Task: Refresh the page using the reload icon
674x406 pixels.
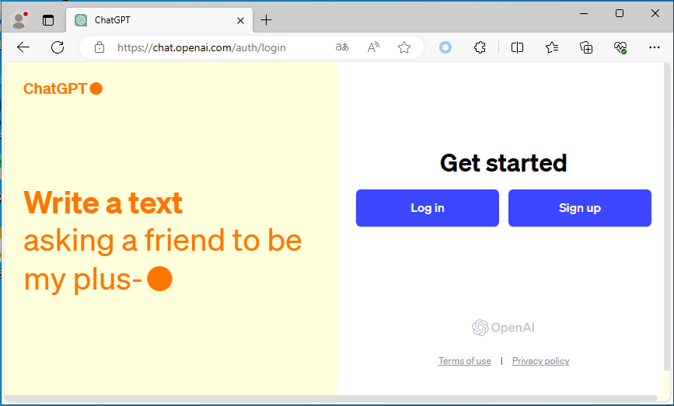Action: pyautogui.click(x=58, y=47)
